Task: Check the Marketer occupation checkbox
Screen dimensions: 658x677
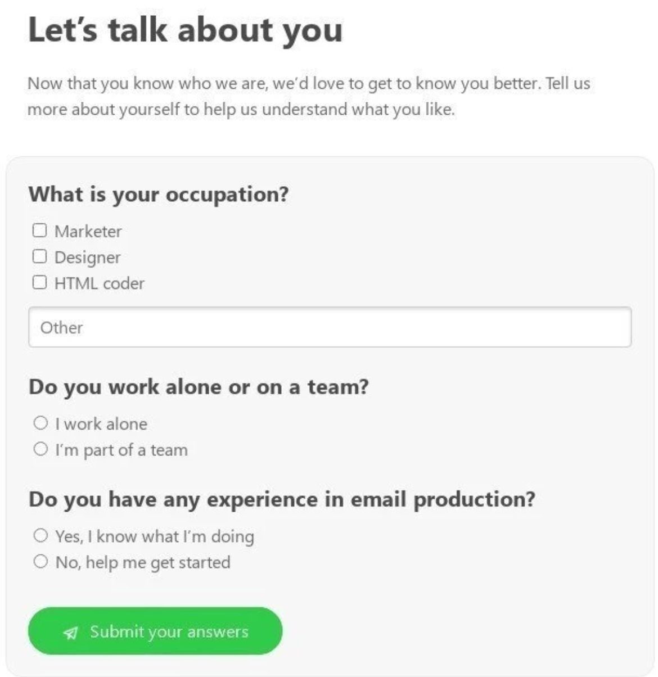Action: [x=39, y=229]
